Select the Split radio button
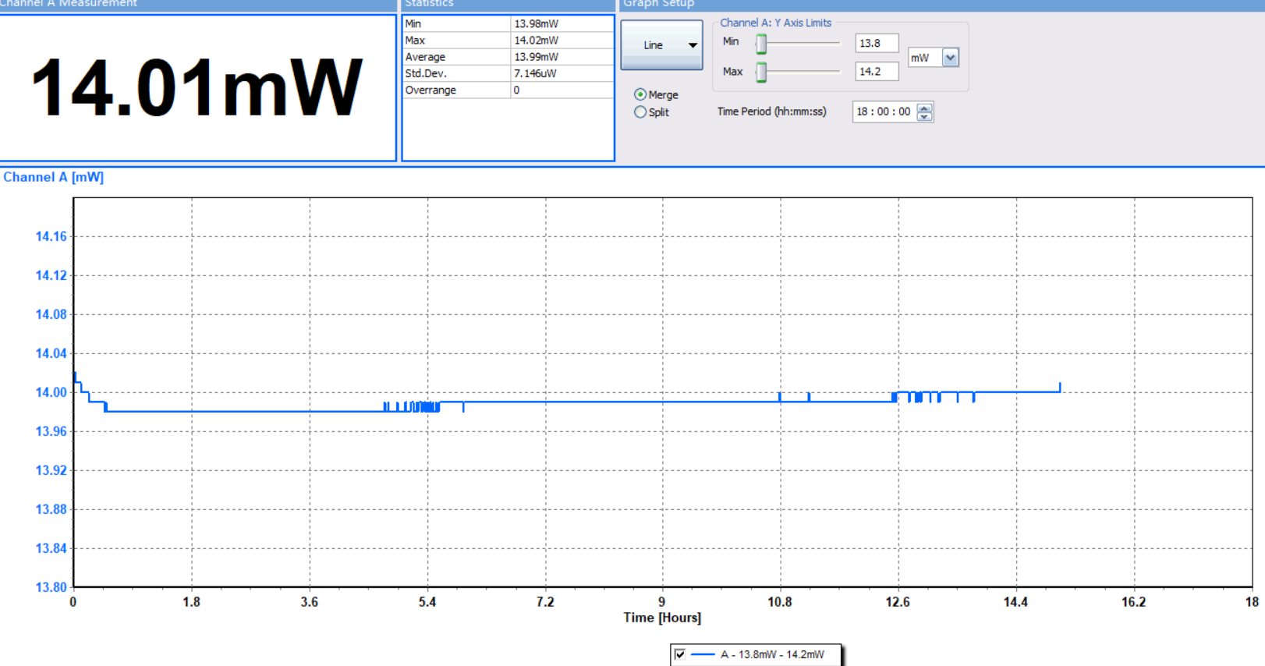1265x666 pixels. tap(640, 112)
